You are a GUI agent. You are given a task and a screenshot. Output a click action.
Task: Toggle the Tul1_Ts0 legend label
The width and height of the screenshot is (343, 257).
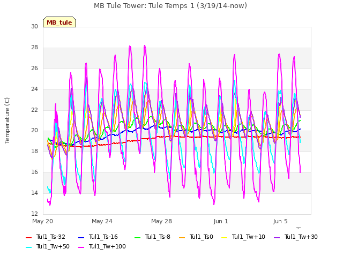202,237
